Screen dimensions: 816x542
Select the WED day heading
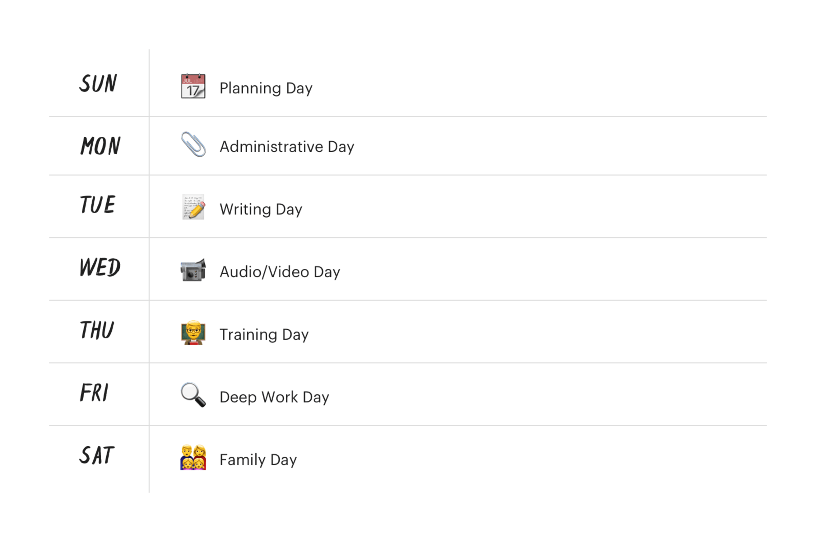point(100,267)
